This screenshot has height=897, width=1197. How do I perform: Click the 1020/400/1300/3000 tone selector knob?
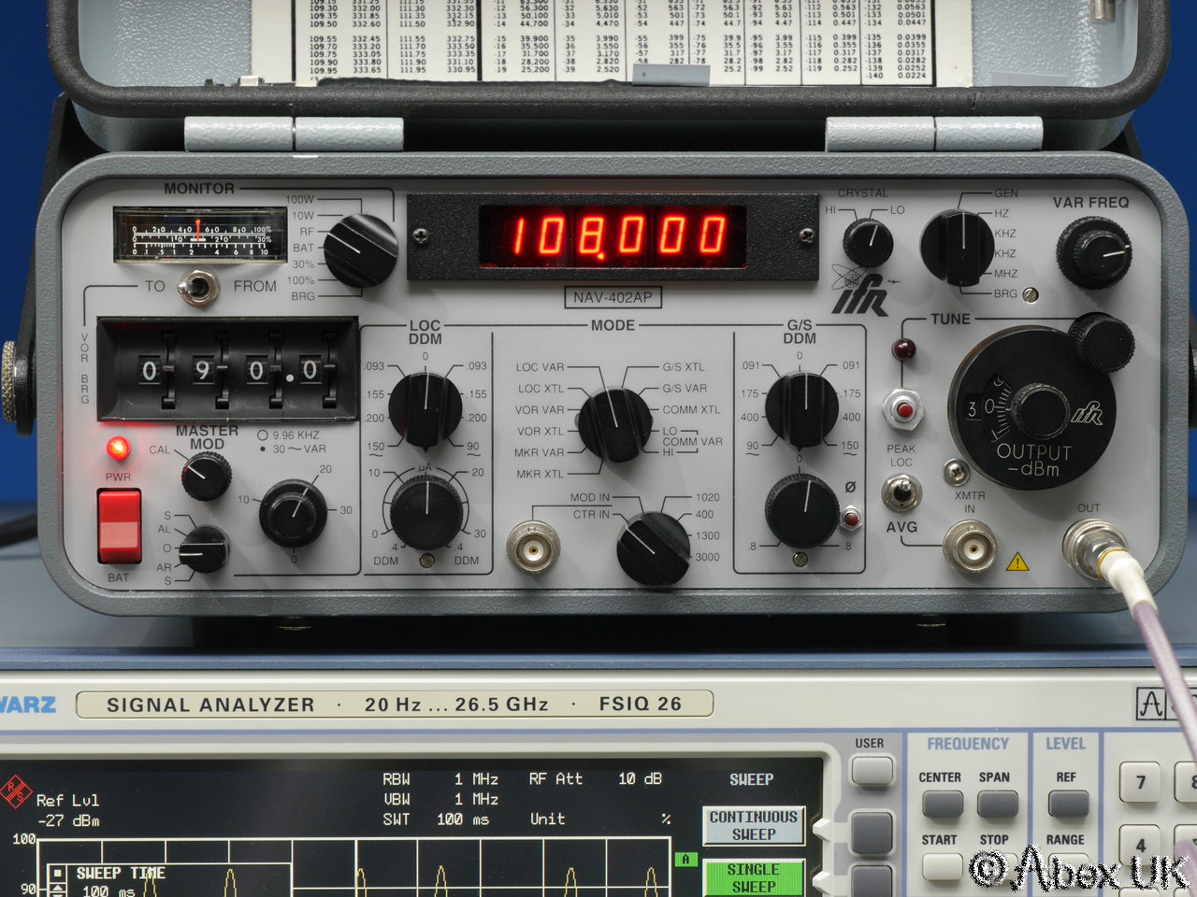click(653, 548)
